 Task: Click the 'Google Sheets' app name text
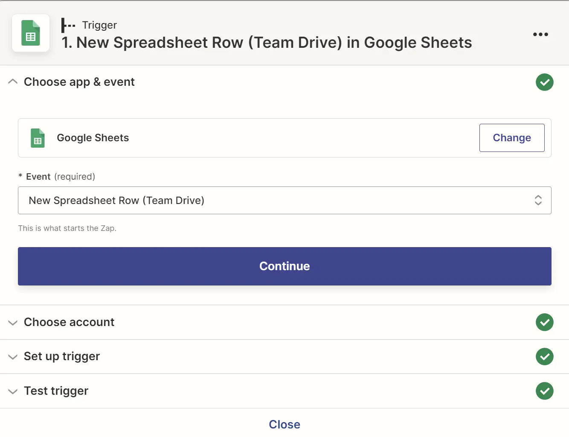[93, 138]
